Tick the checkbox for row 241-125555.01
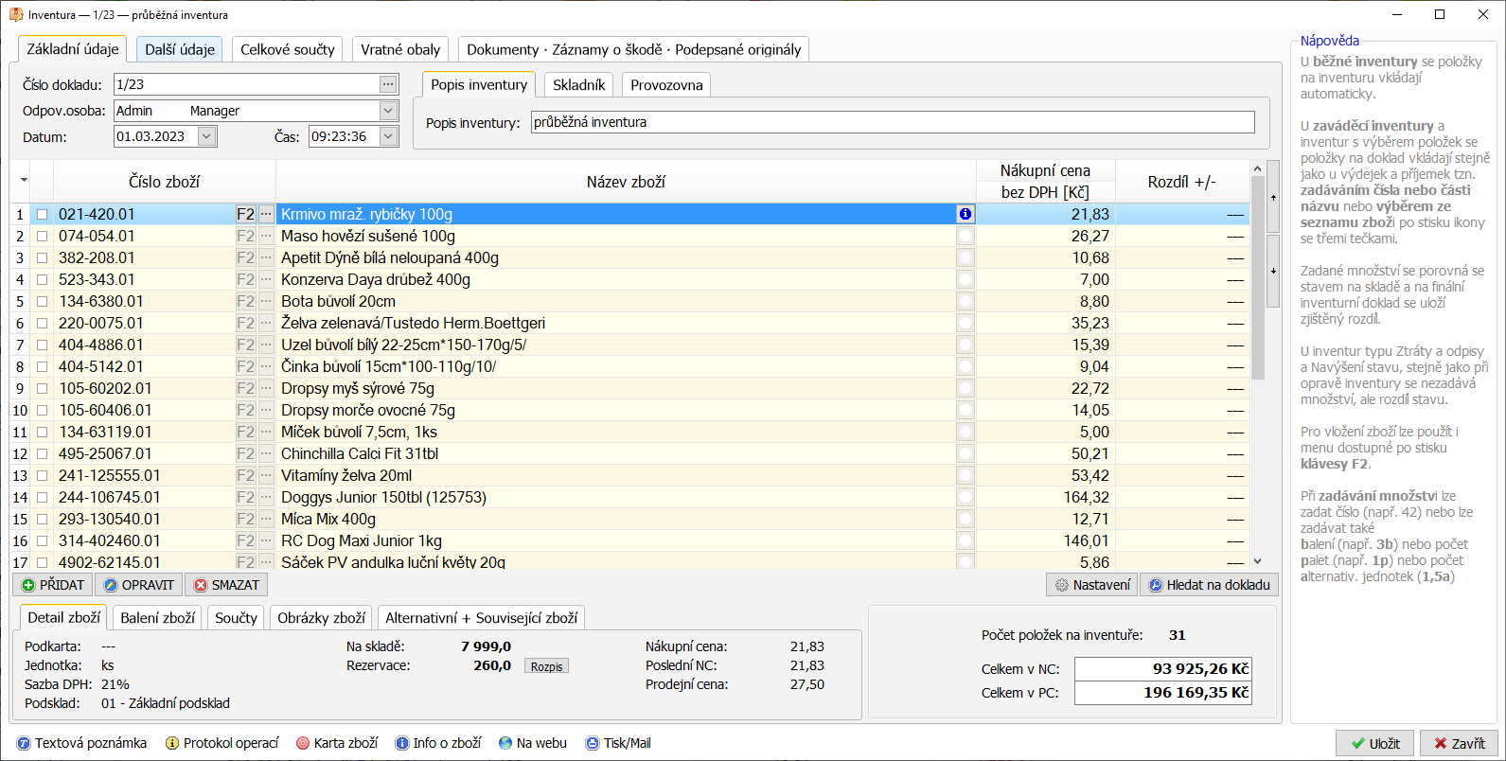Viewport: 1506px width, 761px height. (42, 476)
